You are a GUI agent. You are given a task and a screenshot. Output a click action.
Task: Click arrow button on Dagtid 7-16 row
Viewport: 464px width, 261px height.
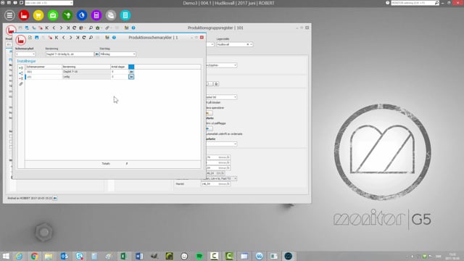[131, 72]
